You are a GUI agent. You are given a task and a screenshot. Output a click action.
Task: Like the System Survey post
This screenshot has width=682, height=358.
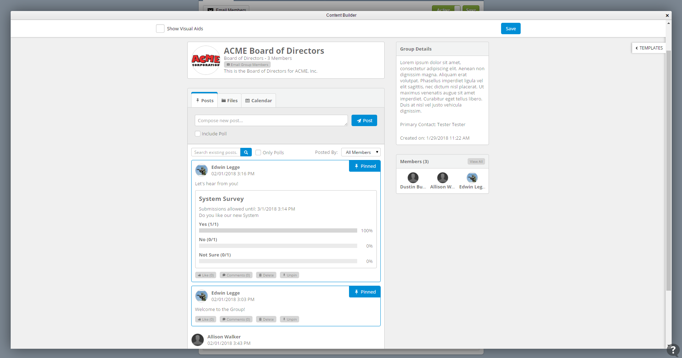coord(205,275)
